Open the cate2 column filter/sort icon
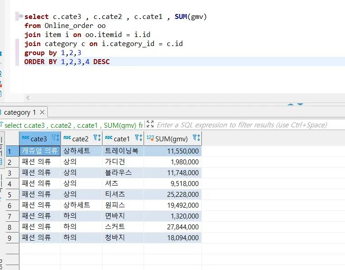Image resolution: width=345 pixels, height=270 pixels. (97, 138)
